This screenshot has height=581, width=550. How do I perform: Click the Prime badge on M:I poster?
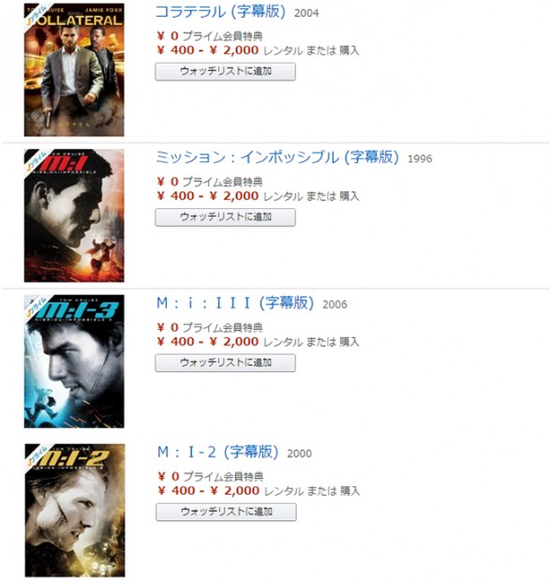coord(35,159)
